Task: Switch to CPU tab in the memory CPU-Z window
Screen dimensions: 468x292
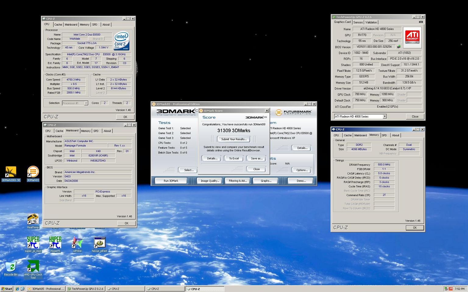Action: click(336, 135)
